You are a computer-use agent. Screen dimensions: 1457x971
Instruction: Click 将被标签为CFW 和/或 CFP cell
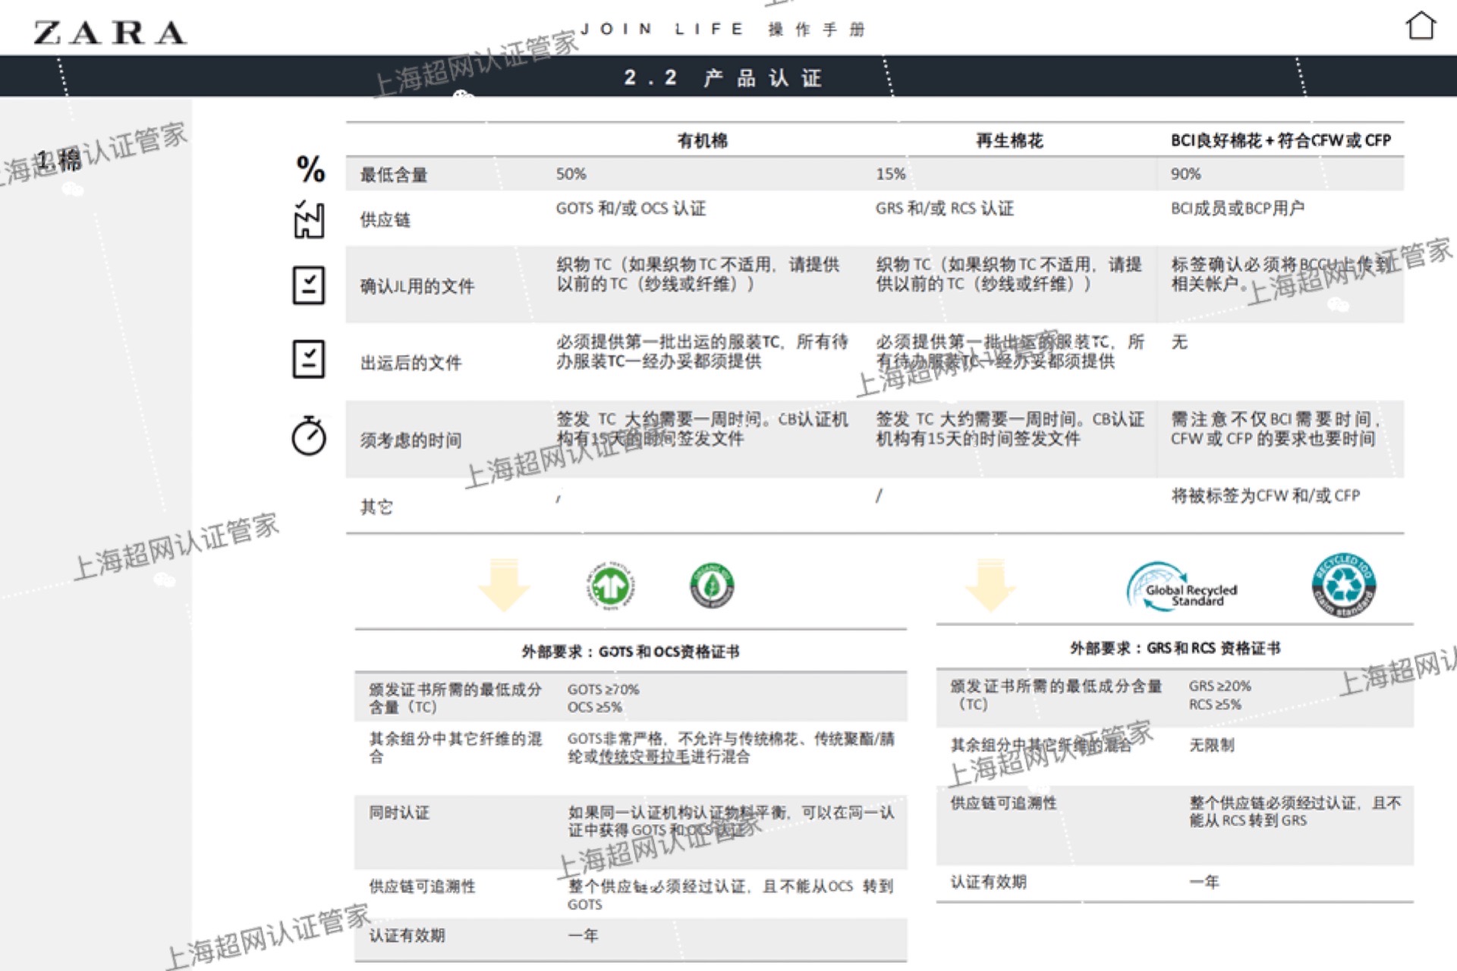pyautogui.click(x=1266, y=495)
